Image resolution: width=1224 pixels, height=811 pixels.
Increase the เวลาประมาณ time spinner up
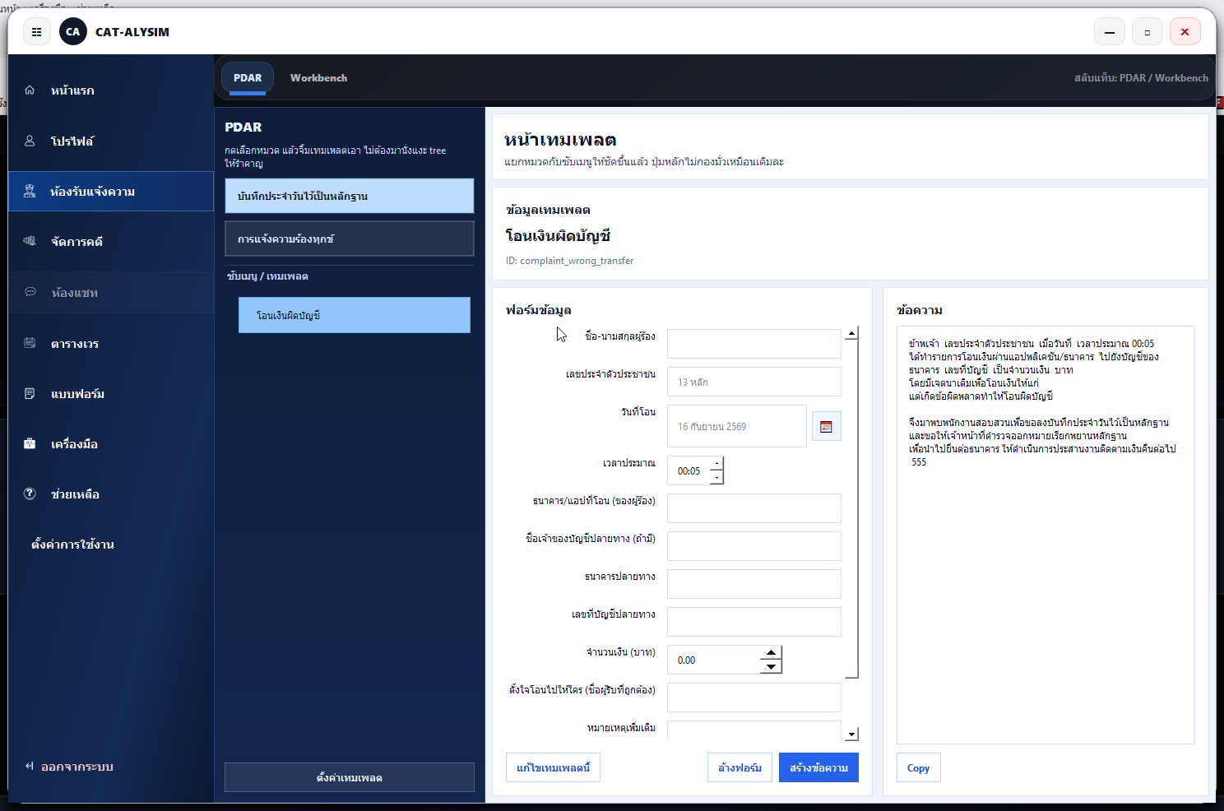(716, 464)
